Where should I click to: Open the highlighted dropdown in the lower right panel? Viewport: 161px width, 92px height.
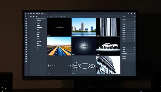(x=128, y=54)
